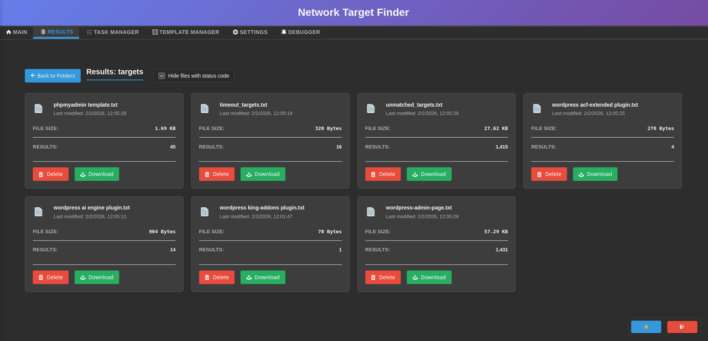Toggle Hide files with status code checkbox
Viewport: 708px width, 341px height.
coord(162,76)
